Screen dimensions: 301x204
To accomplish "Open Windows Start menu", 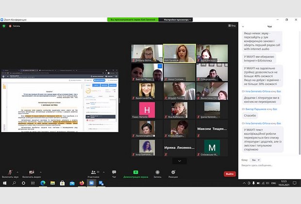I will pos(4,183).
